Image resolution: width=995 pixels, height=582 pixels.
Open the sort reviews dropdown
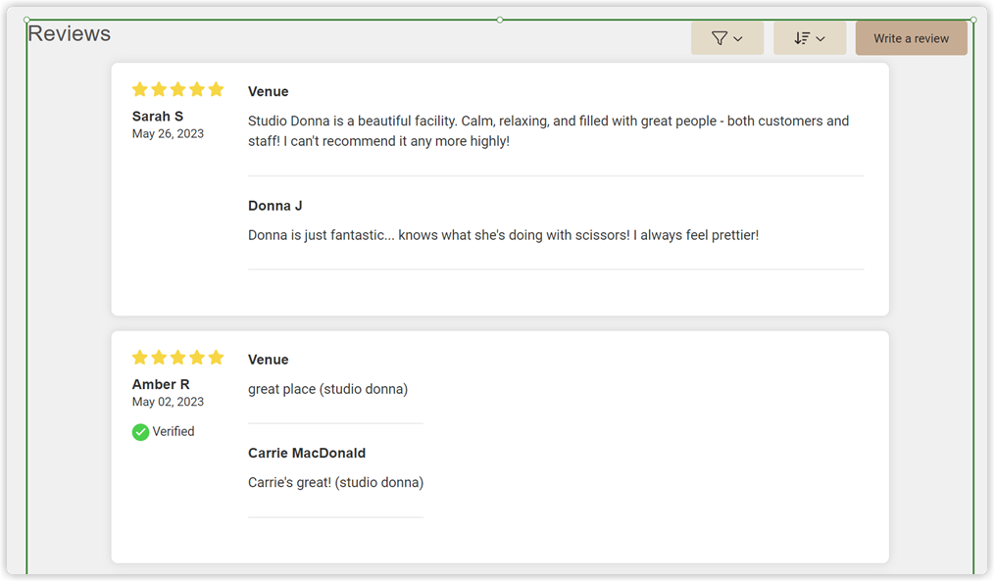(x=809, y=38)
